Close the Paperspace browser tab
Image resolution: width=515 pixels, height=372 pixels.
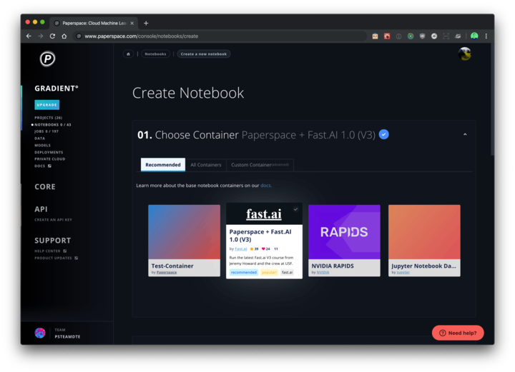coord(132,24)
